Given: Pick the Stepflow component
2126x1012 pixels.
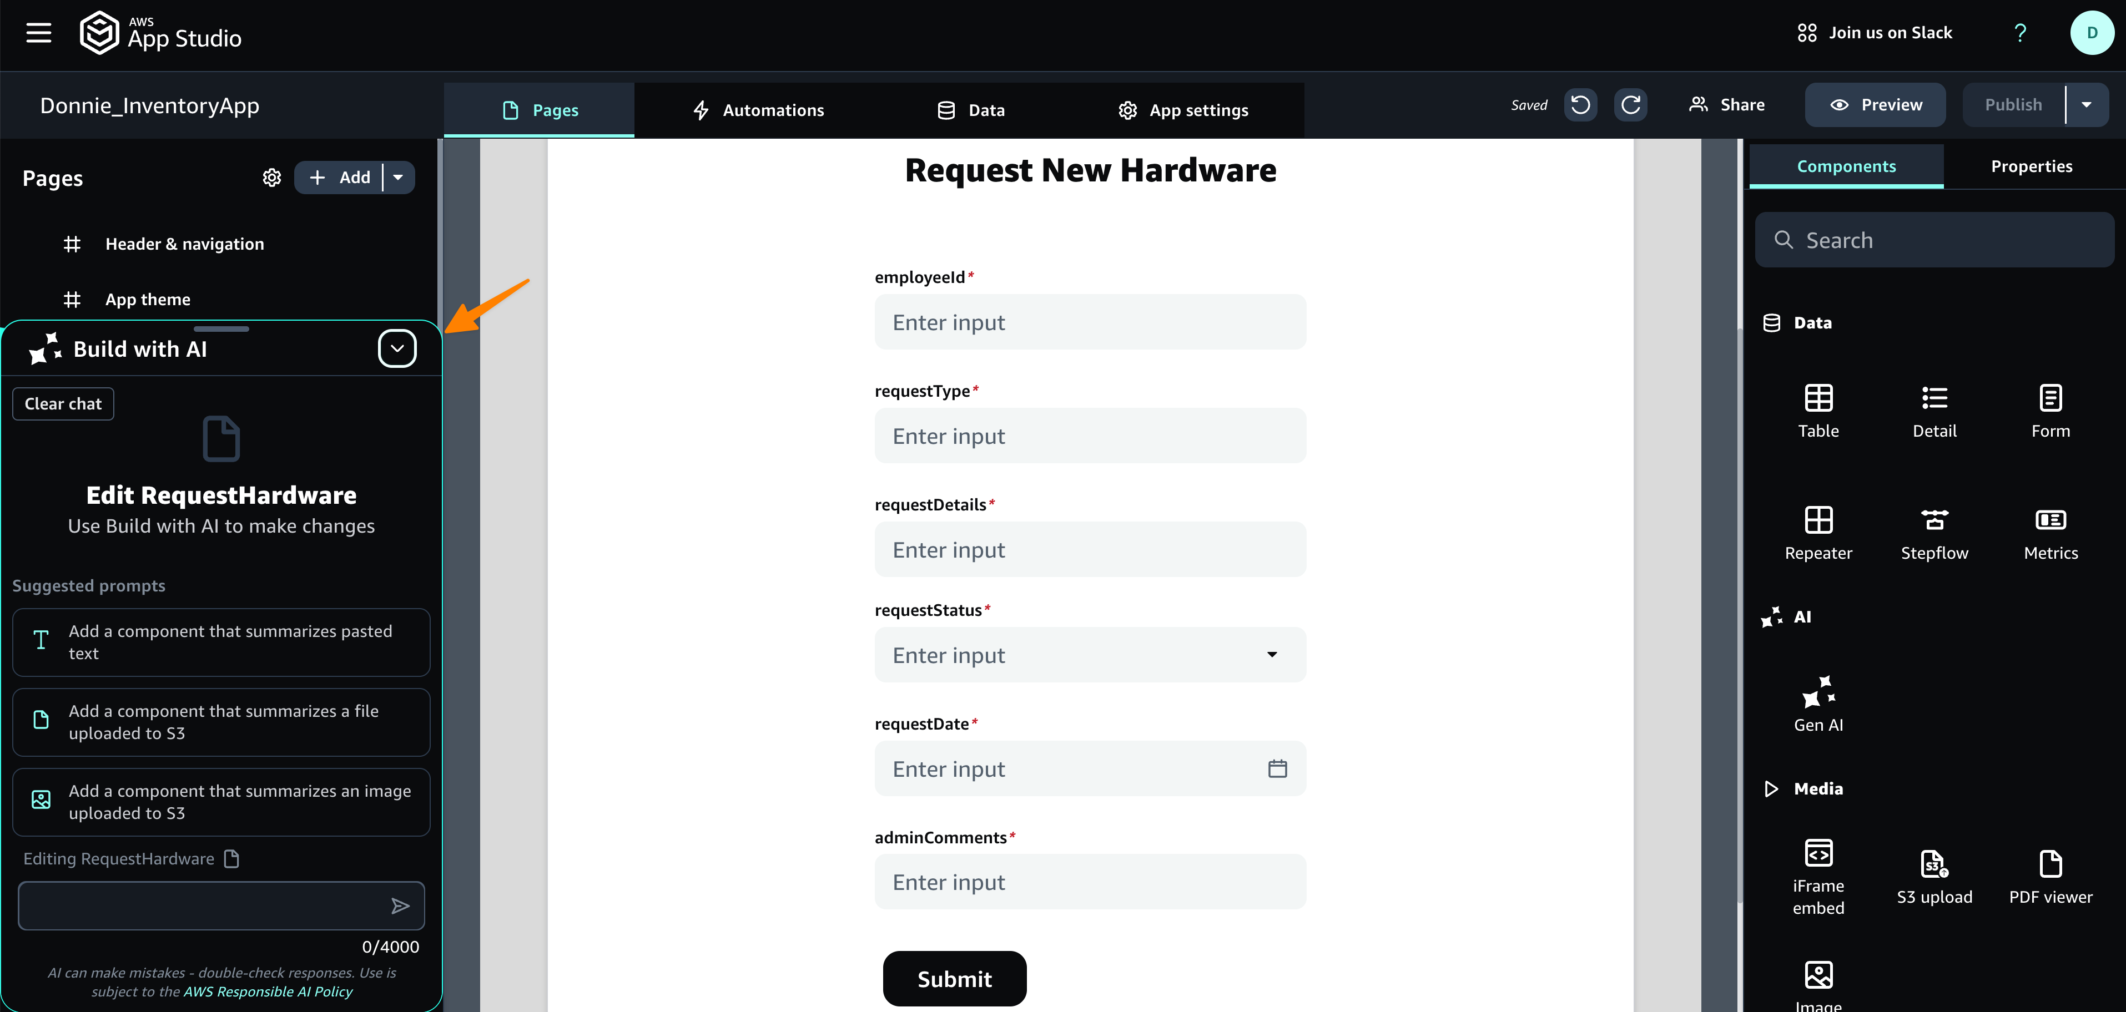Looking at the screenshot, I should (x=1934, y=520).
